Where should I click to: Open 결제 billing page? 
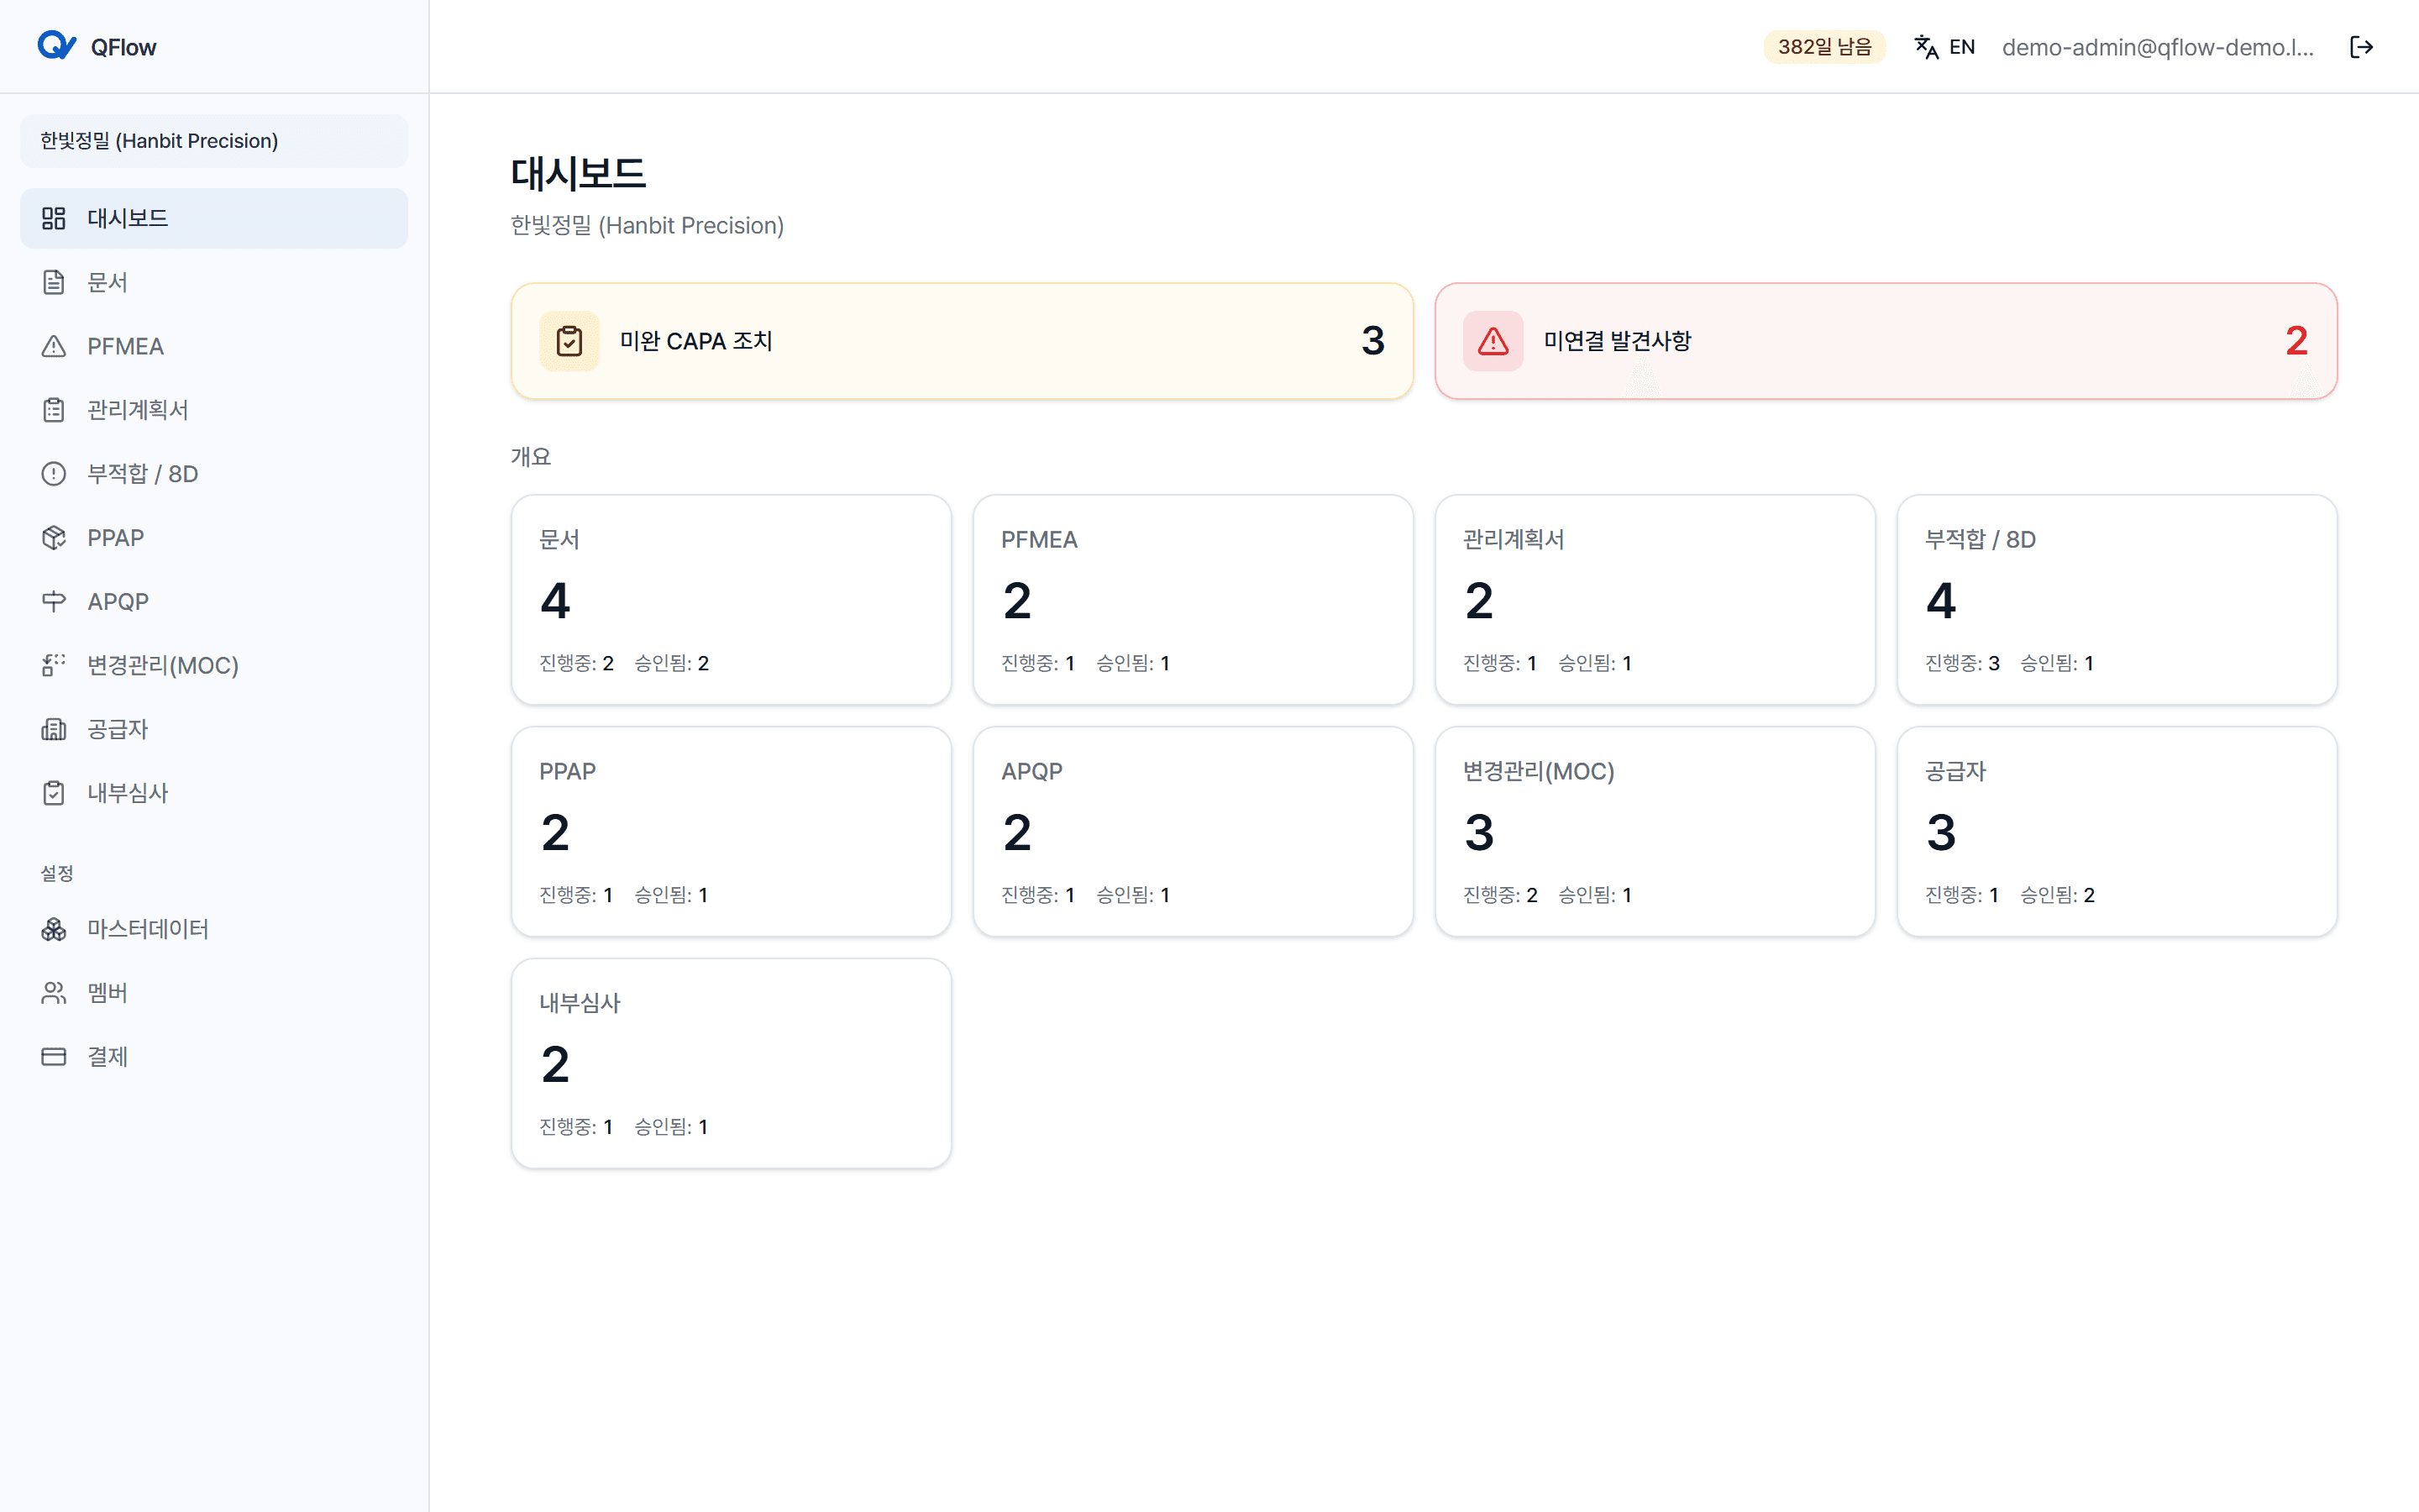(x=214, y=1057)
